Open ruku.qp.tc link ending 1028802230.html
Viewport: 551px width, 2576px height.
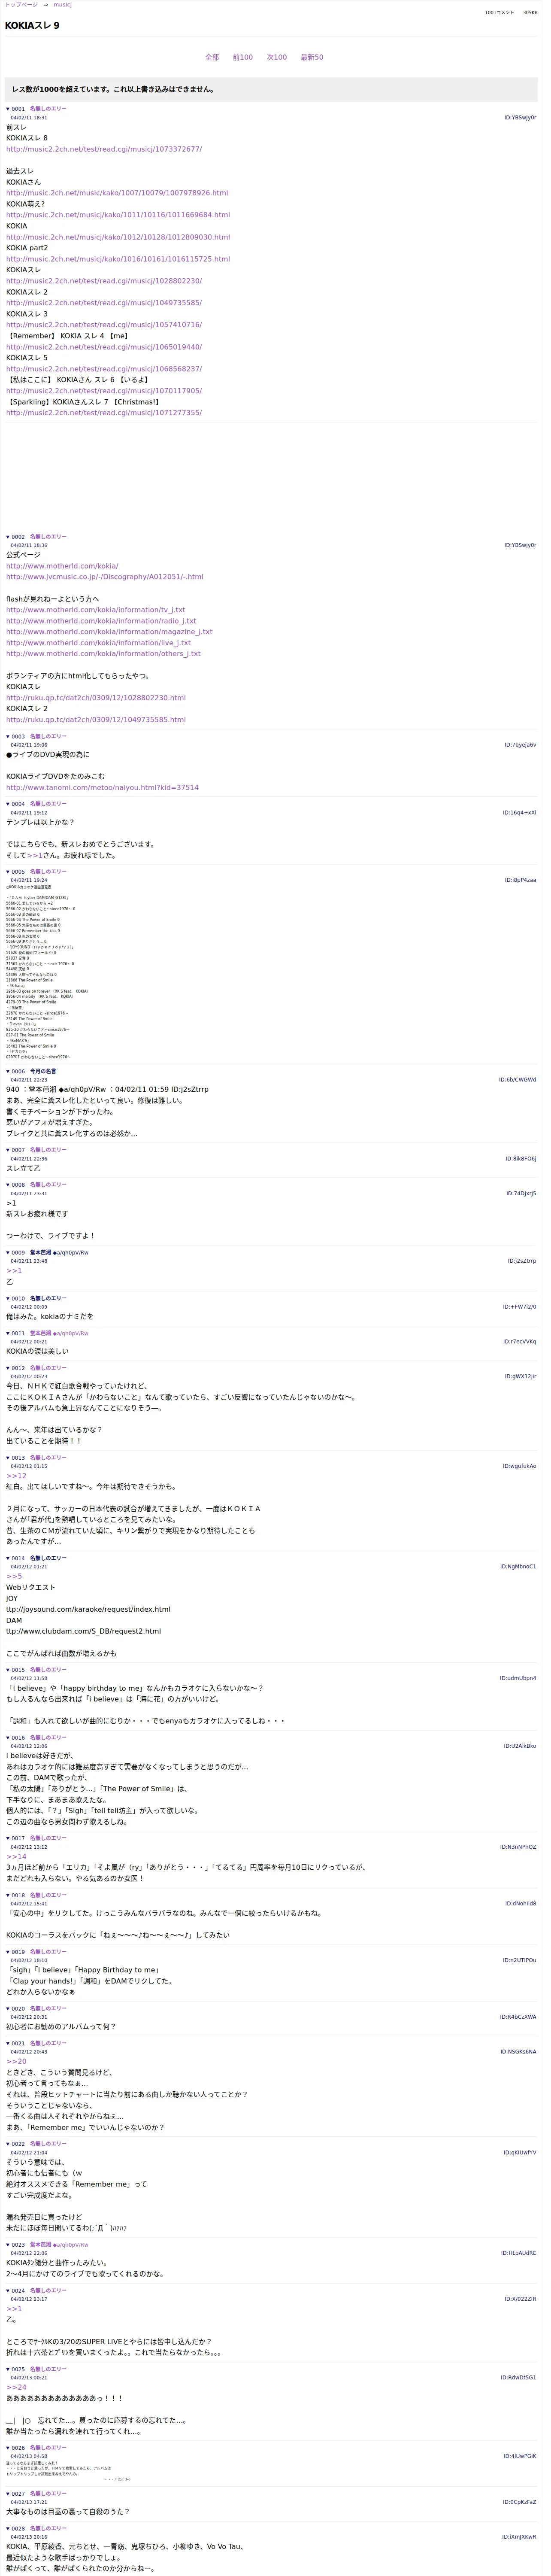coord(96,698)
